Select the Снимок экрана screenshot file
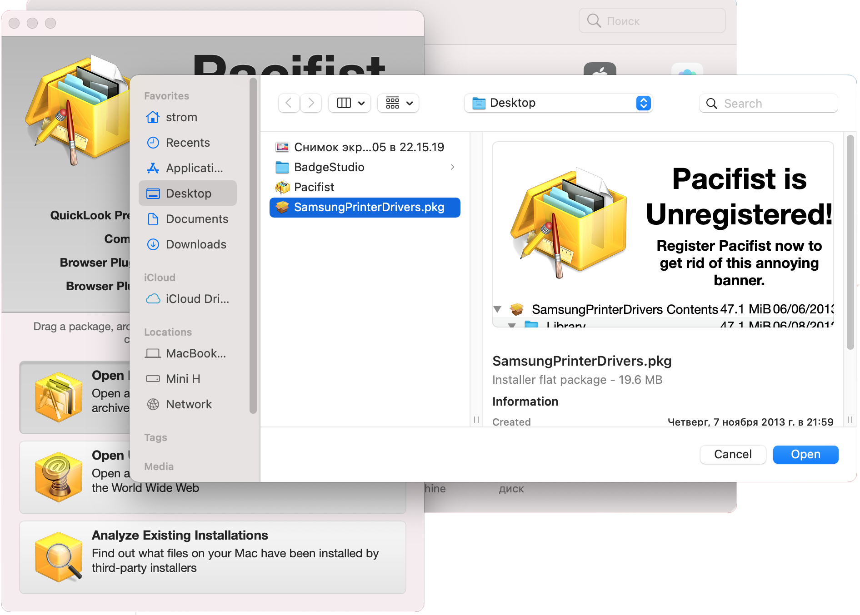Viewport: 860px width, 615px height. coord(365,147)
